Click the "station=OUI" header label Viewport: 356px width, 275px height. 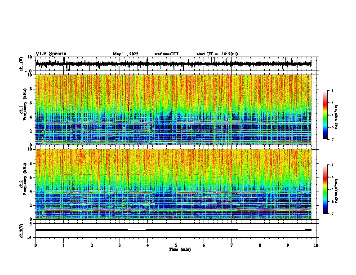click(x=166, y=54)
